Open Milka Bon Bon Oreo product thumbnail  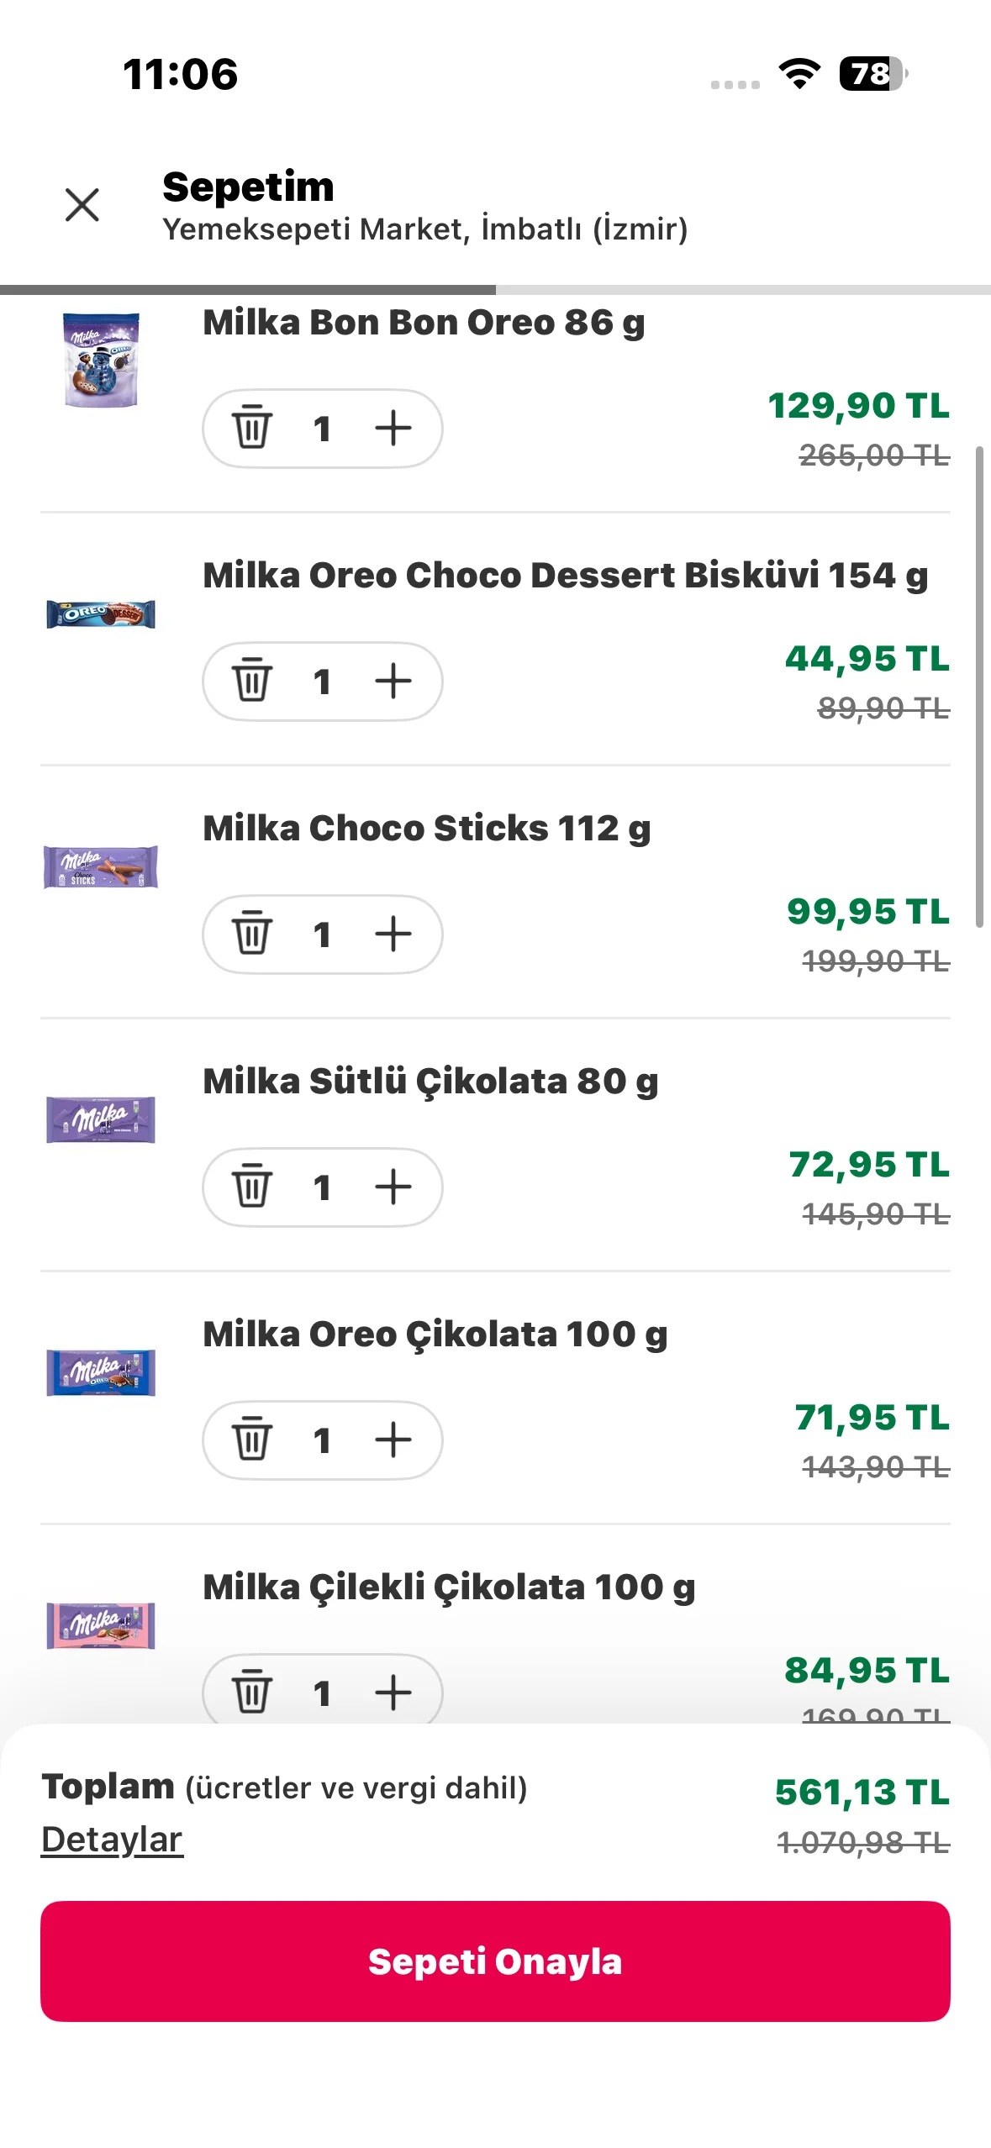click(101, 360)
